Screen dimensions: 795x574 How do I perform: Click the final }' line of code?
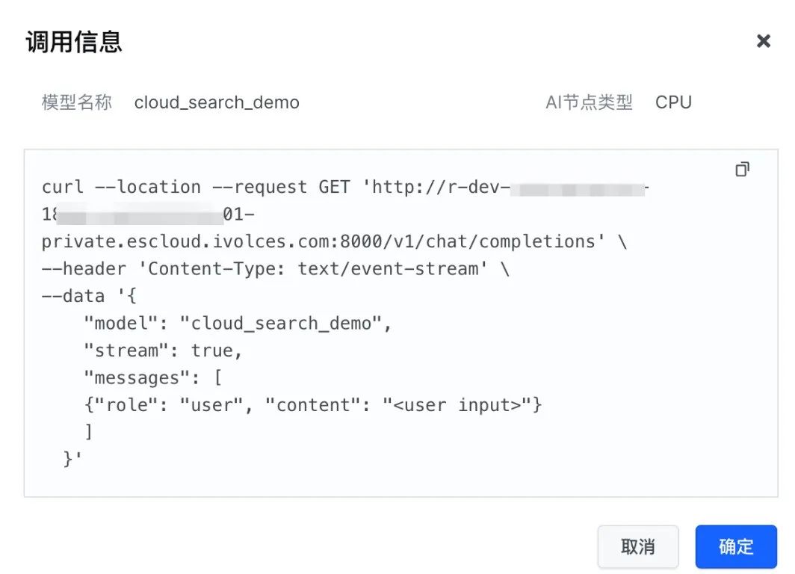72,459
